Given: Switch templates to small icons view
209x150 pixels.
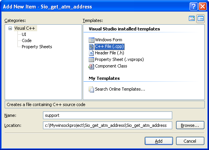Looking at the screenshot, I should (x=200, y=19).
